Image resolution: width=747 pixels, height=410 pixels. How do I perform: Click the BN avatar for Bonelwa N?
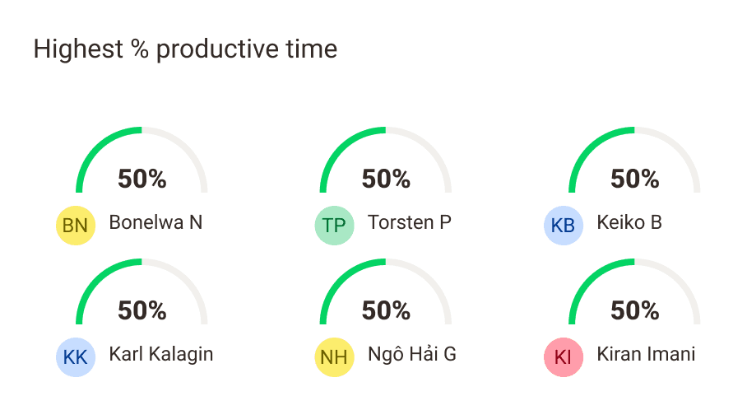point(76,226)
